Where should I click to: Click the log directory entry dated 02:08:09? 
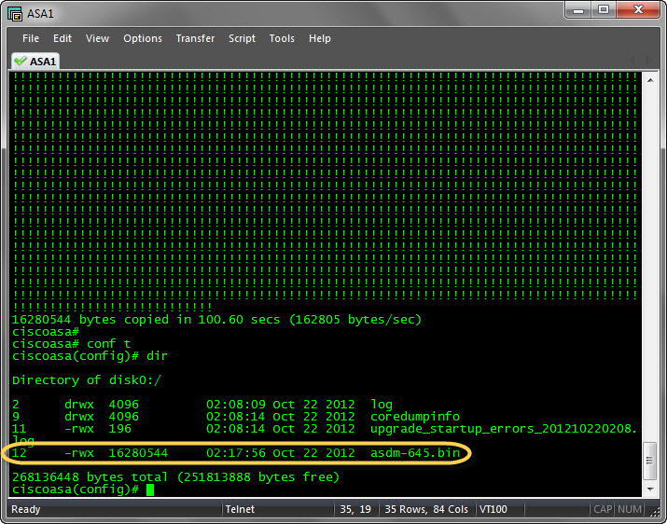tap(382, 405)
